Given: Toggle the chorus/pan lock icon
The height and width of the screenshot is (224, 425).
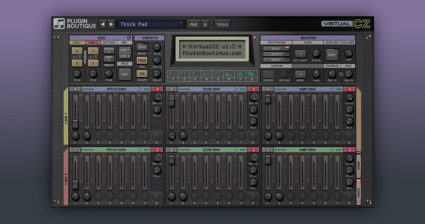Looking at the screenshot, I should click(x=340, y=74).
